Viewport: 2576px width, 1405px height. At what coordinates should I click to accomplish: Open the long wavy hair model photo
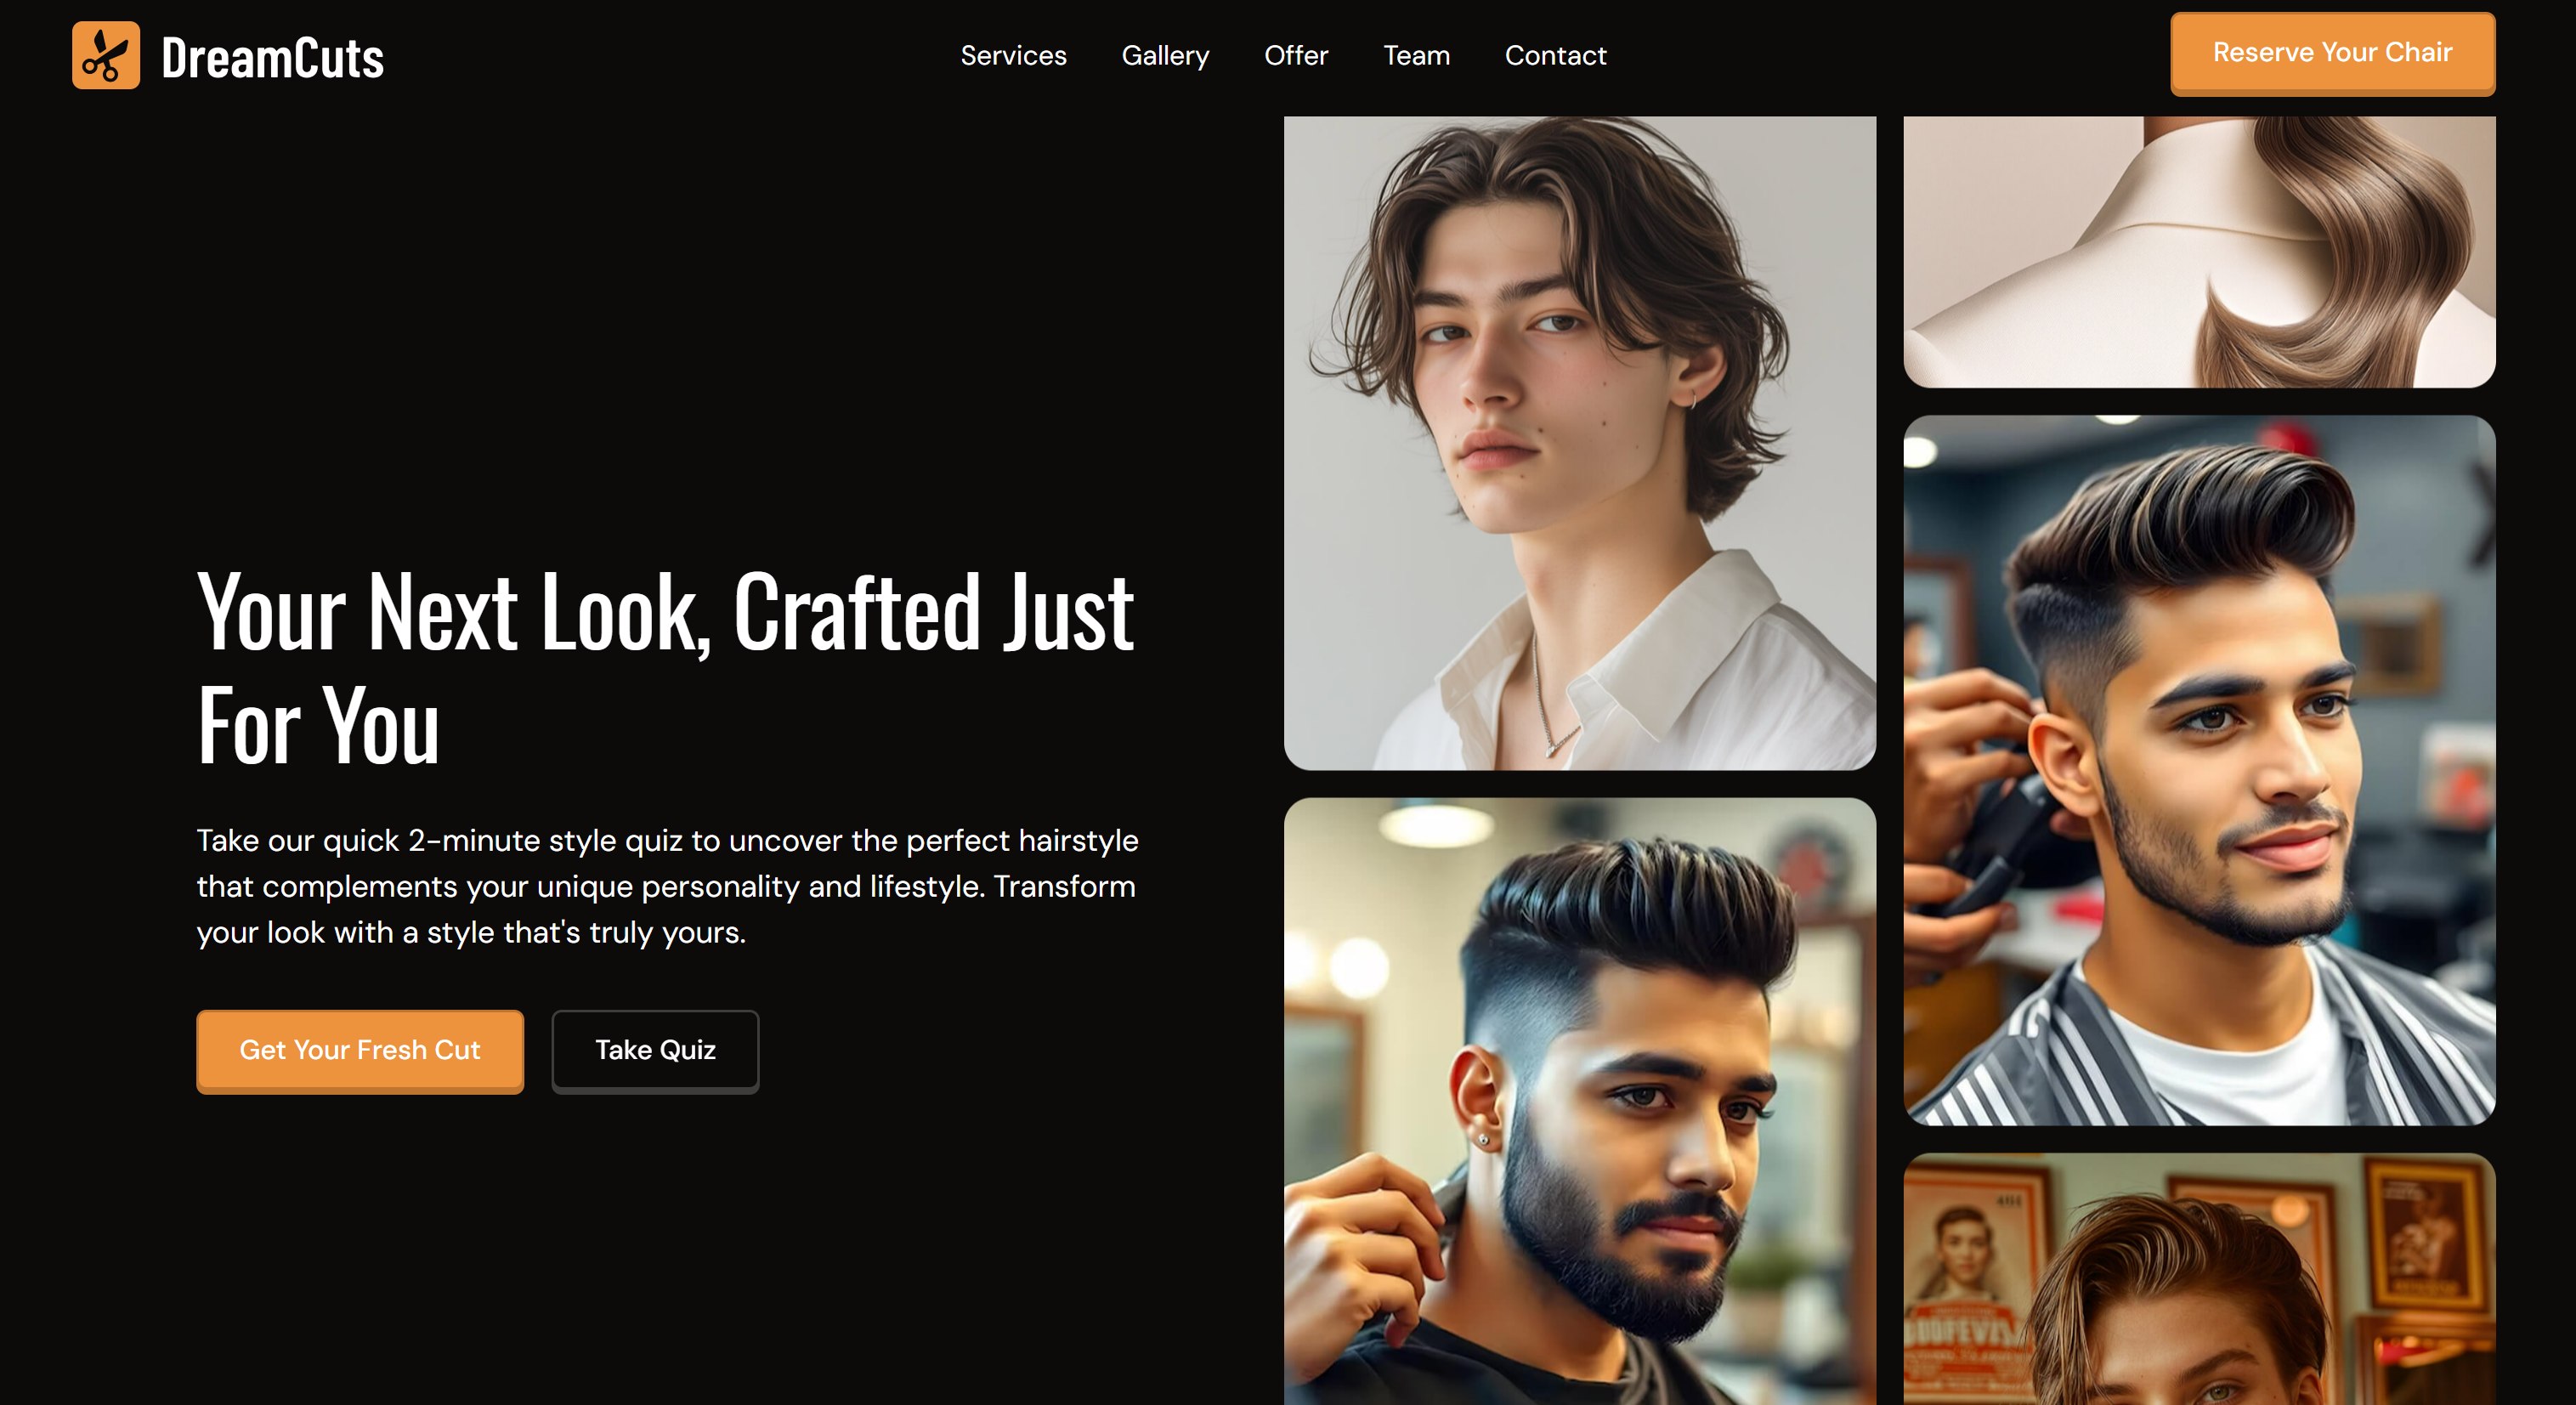(x=1579, y=442)
